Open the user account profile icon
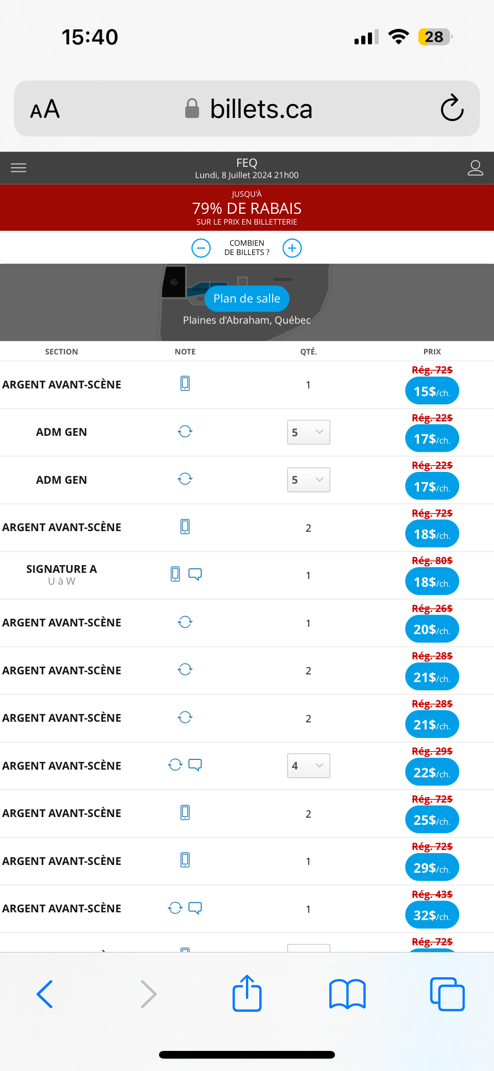This screenshot has height=1071, width=494. [475, 168]
